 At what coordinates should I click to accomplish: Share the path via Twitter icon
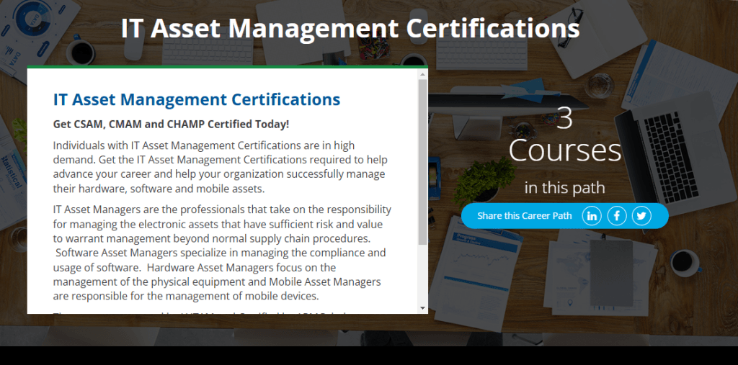tap(641, 215)
